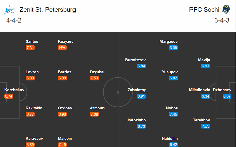This screenshot has height=147, width=236.
Task: Click Santos's 7.31 rating badge
Action: click(30, 48)
